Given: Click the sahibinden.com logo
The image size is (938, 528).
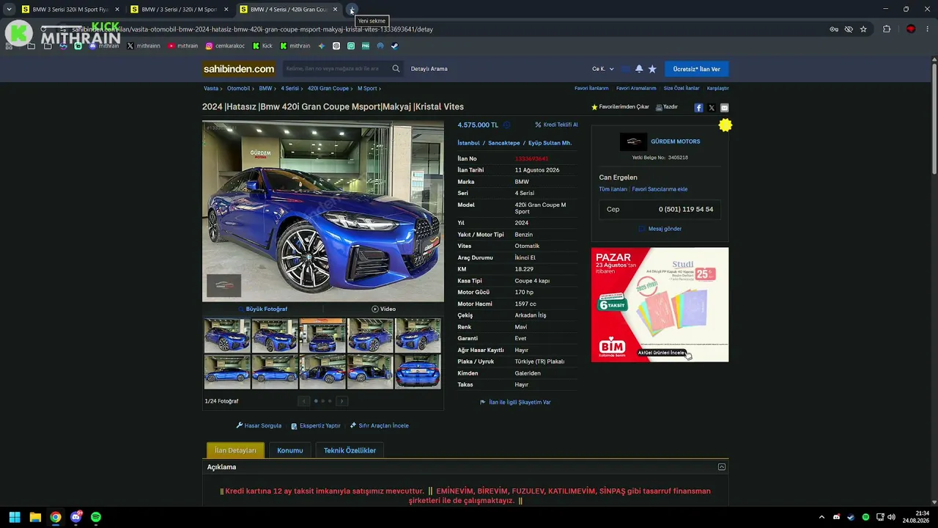Looking at the screenshot, I should point(239,69).
